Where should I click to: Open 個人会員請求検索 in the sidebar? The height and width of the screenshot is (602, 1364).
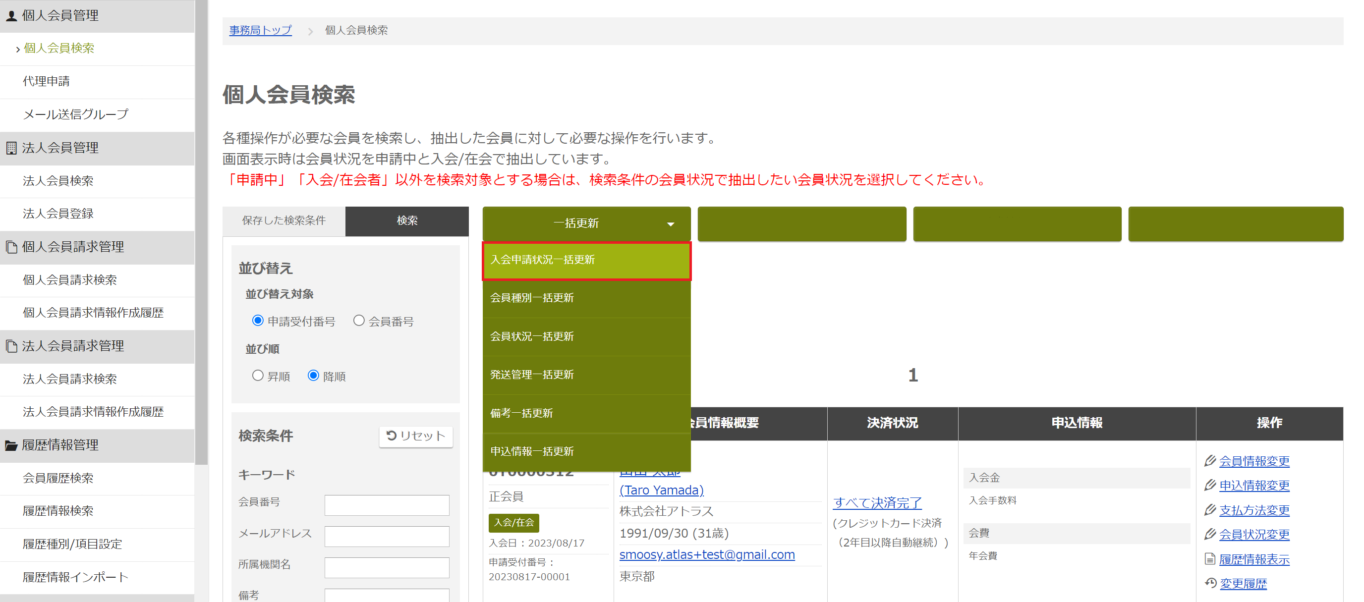pos(70,280)
